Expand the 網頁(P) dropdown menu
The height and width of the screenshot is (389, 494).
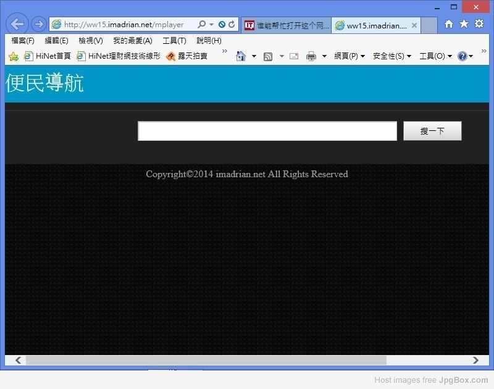click(x=350, y=56)
